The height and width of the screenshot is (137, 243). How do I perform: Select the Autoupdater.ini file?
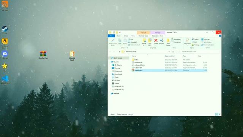169,65
